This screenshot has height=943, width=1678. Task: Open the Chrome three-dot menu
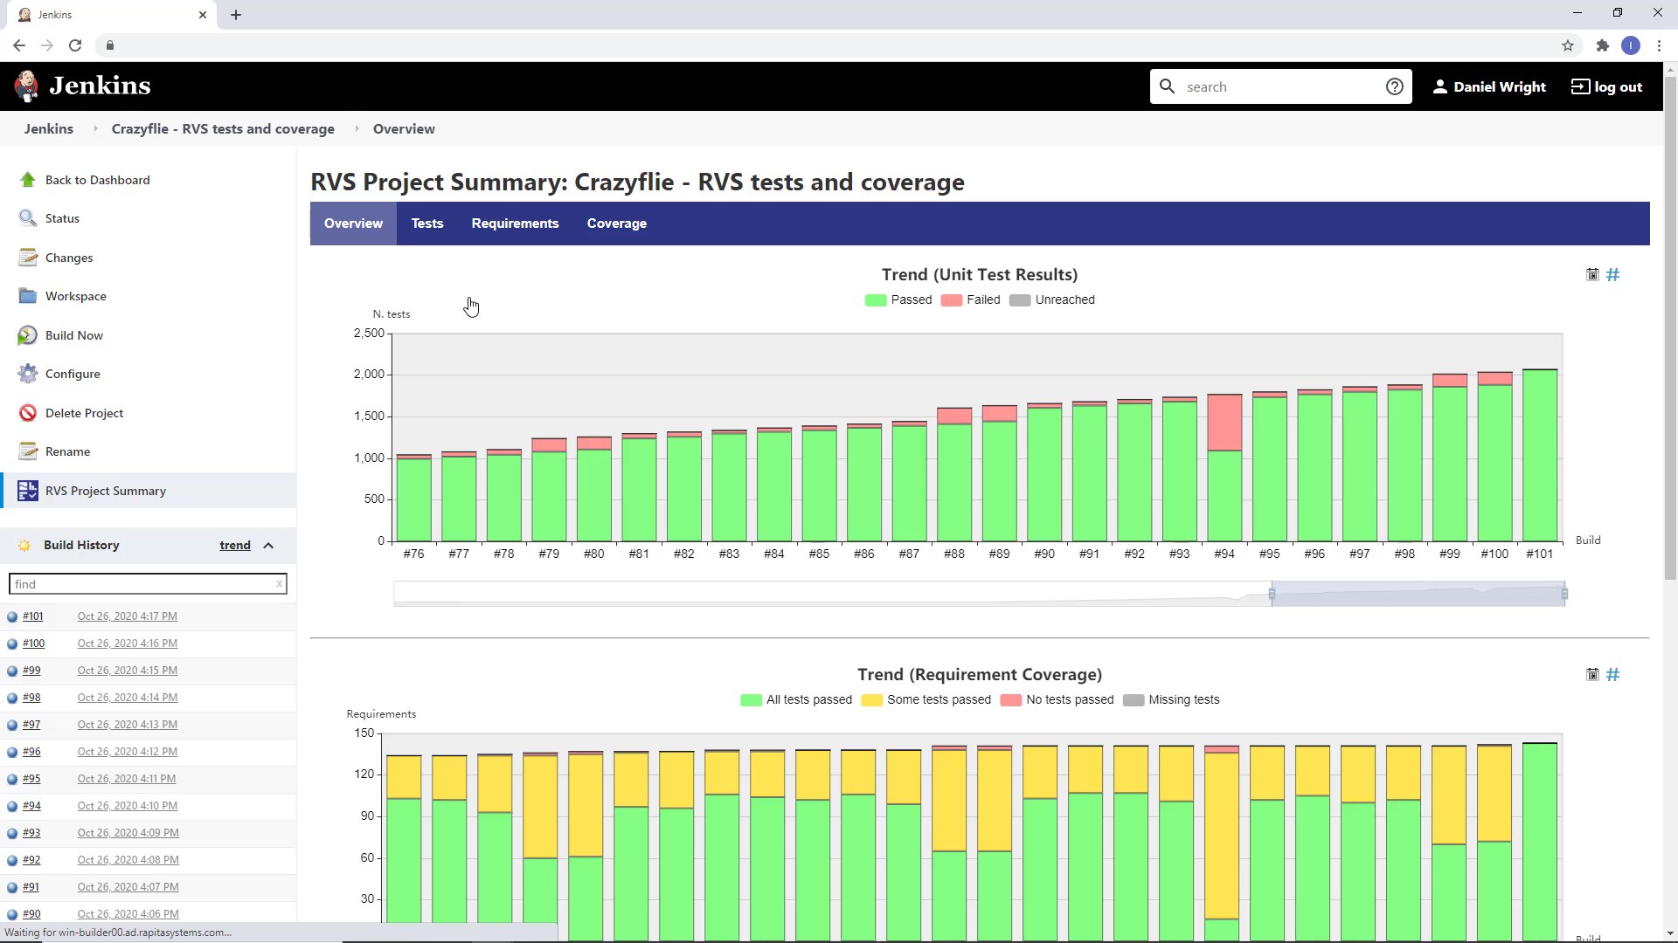tap(1659, 45)
